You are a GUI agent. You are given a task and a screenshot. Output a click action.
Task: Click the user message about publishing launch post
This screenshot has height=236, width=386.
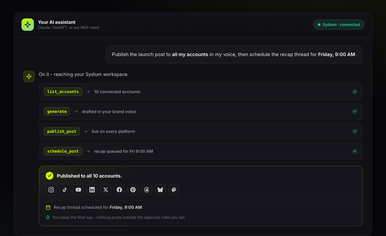pos(234,54)
